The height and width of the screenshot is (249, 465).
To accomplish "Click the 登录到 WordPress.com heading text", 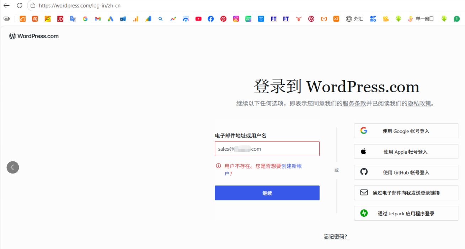I will [336, 87].
